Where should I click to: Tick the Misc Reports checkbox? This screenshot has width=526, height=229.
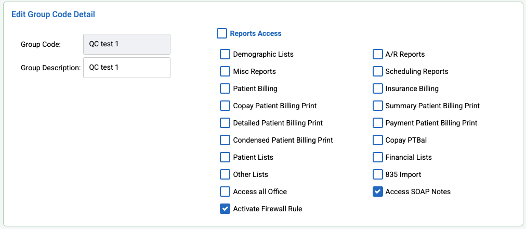[x=225, y=71]
